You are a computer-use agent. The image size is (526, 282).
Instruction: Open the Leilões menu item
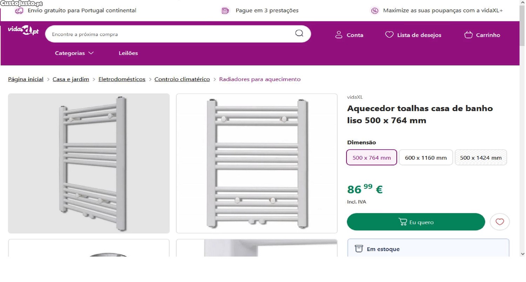pos(128,53)
